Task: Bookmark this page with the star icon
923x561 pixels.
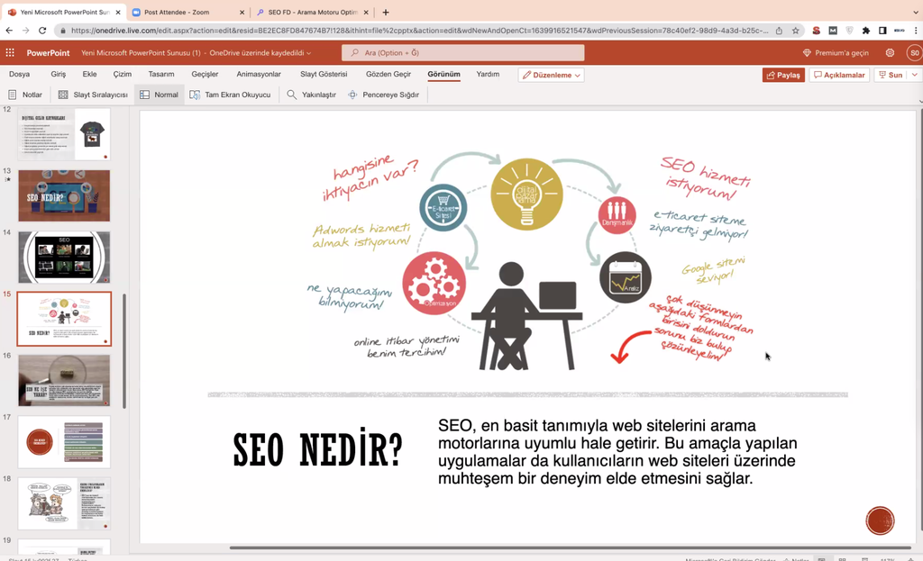Action: click(795, 31)
